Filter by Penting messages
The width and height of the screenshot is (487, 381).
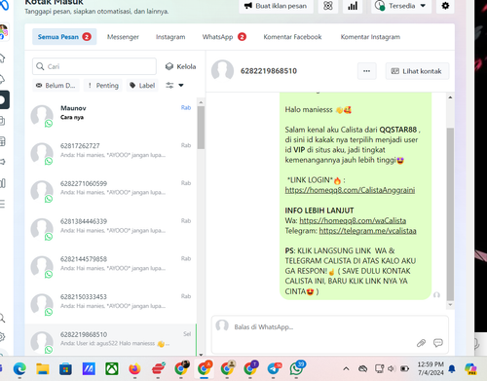click(x=103, y=86)
